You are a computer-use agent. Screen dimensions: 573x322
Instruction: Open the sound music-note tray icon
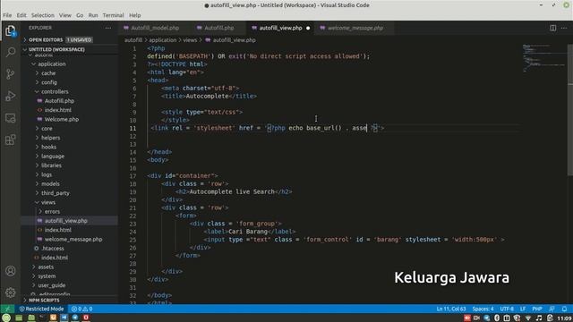[539, 318]
